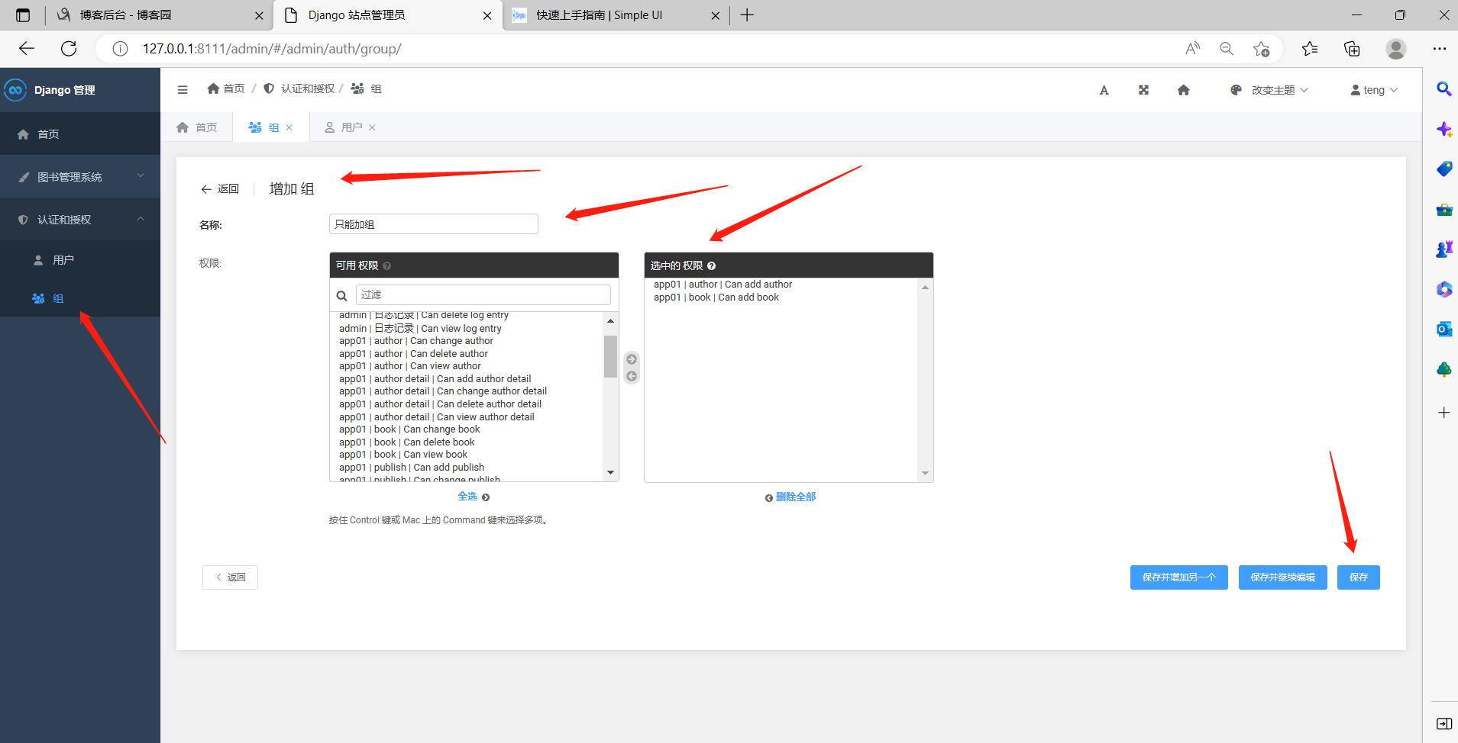Image resolution: width=1458 pixels, height=743 pixels.
Task: Add a new app to Edge sidebar
Action: point(1443,413)
